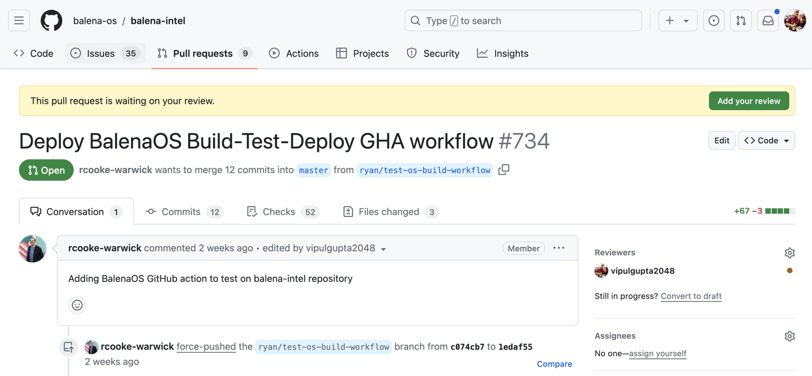Viewport: 812px width, 376px height.
Task: Open the comment three-dots options menu
Action: (x=559, y=248)
